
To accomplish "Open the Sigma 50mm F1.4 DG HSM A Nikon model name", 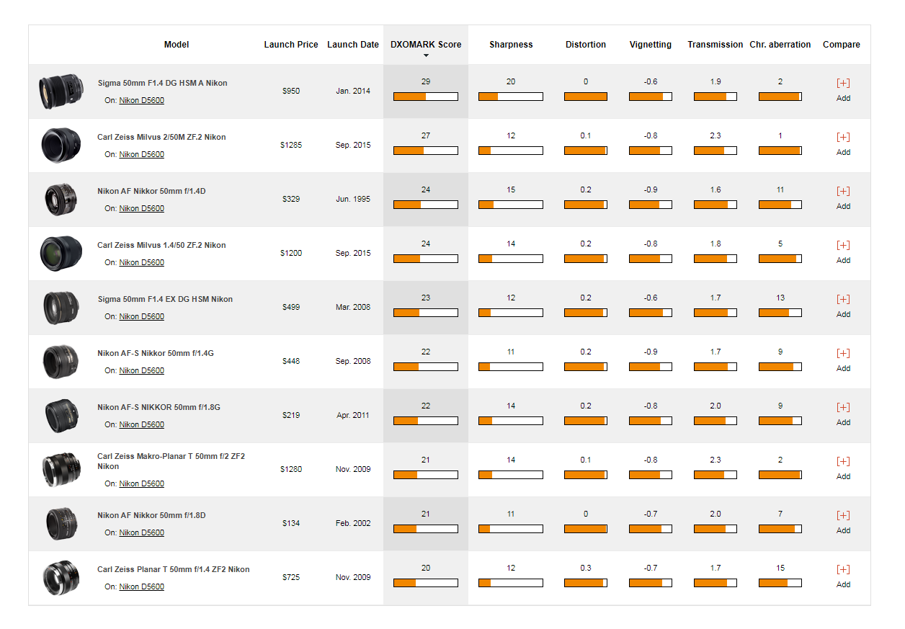I will [x=163, y=83].
